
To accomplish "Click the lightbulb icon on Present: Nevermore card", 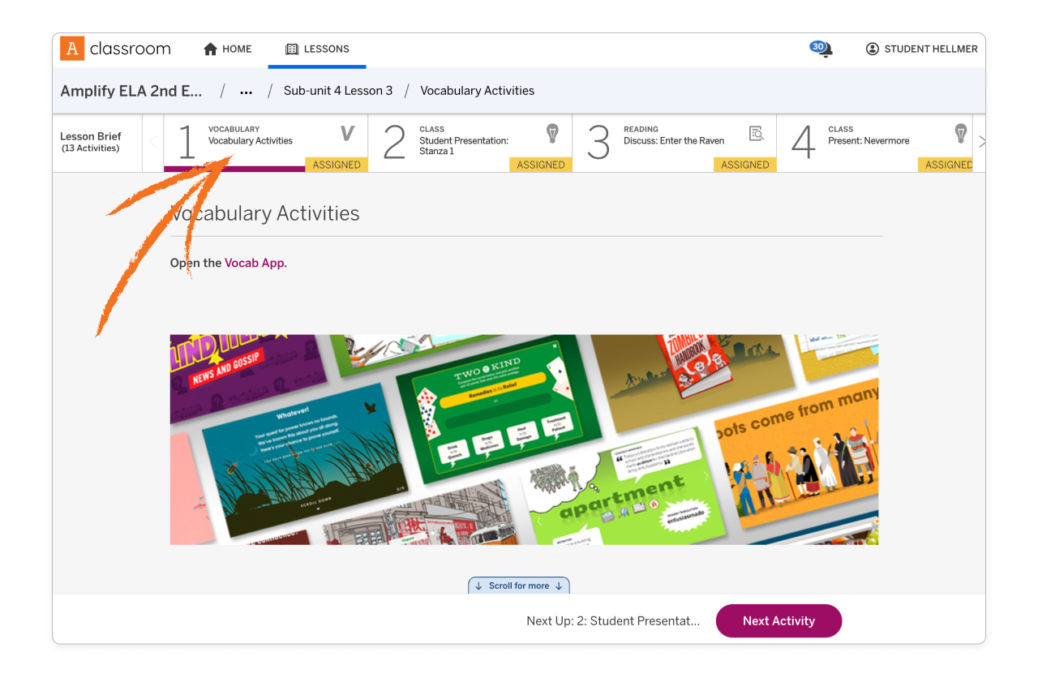I will pyautogui.click(x=961, y=133).
